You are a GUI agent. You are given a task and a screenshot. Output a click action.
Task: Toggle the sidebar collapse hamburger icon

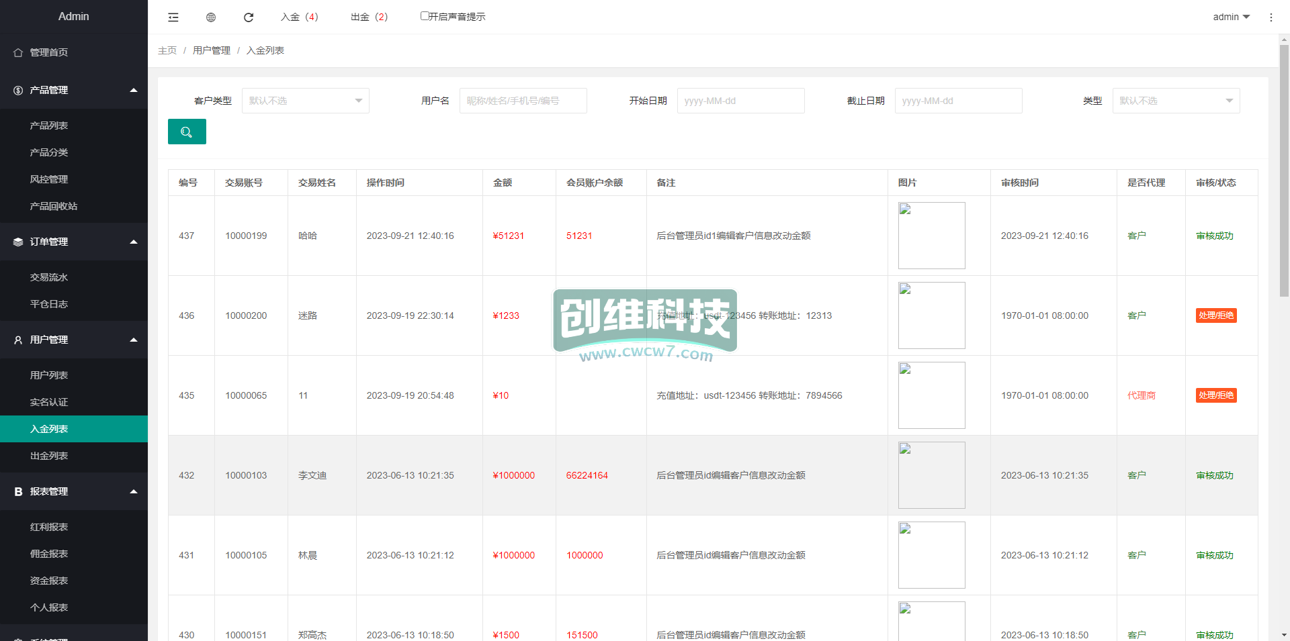173,17
